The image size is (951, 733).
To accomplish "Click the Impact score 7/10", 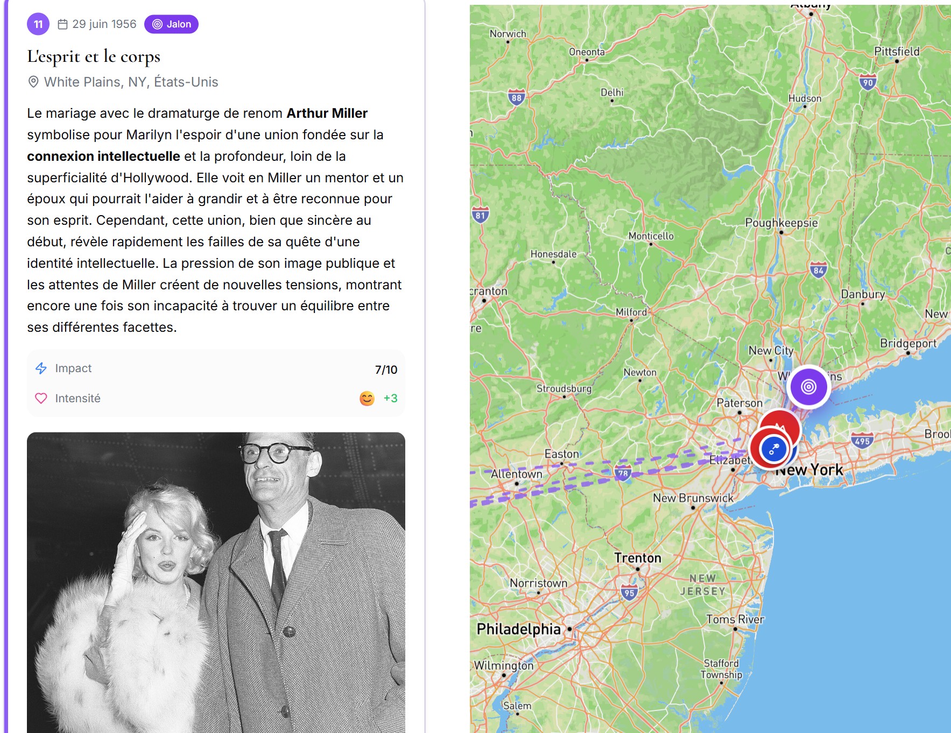I will click(386, 369).
